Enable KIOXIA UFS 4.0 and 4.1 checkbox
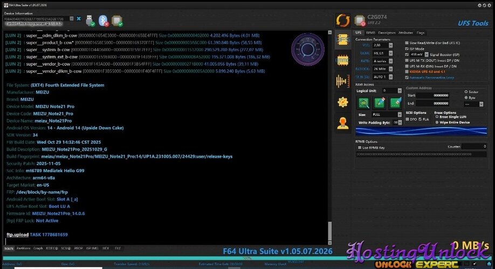This screenshot has height=269, width=495. (x=407, y=72)
